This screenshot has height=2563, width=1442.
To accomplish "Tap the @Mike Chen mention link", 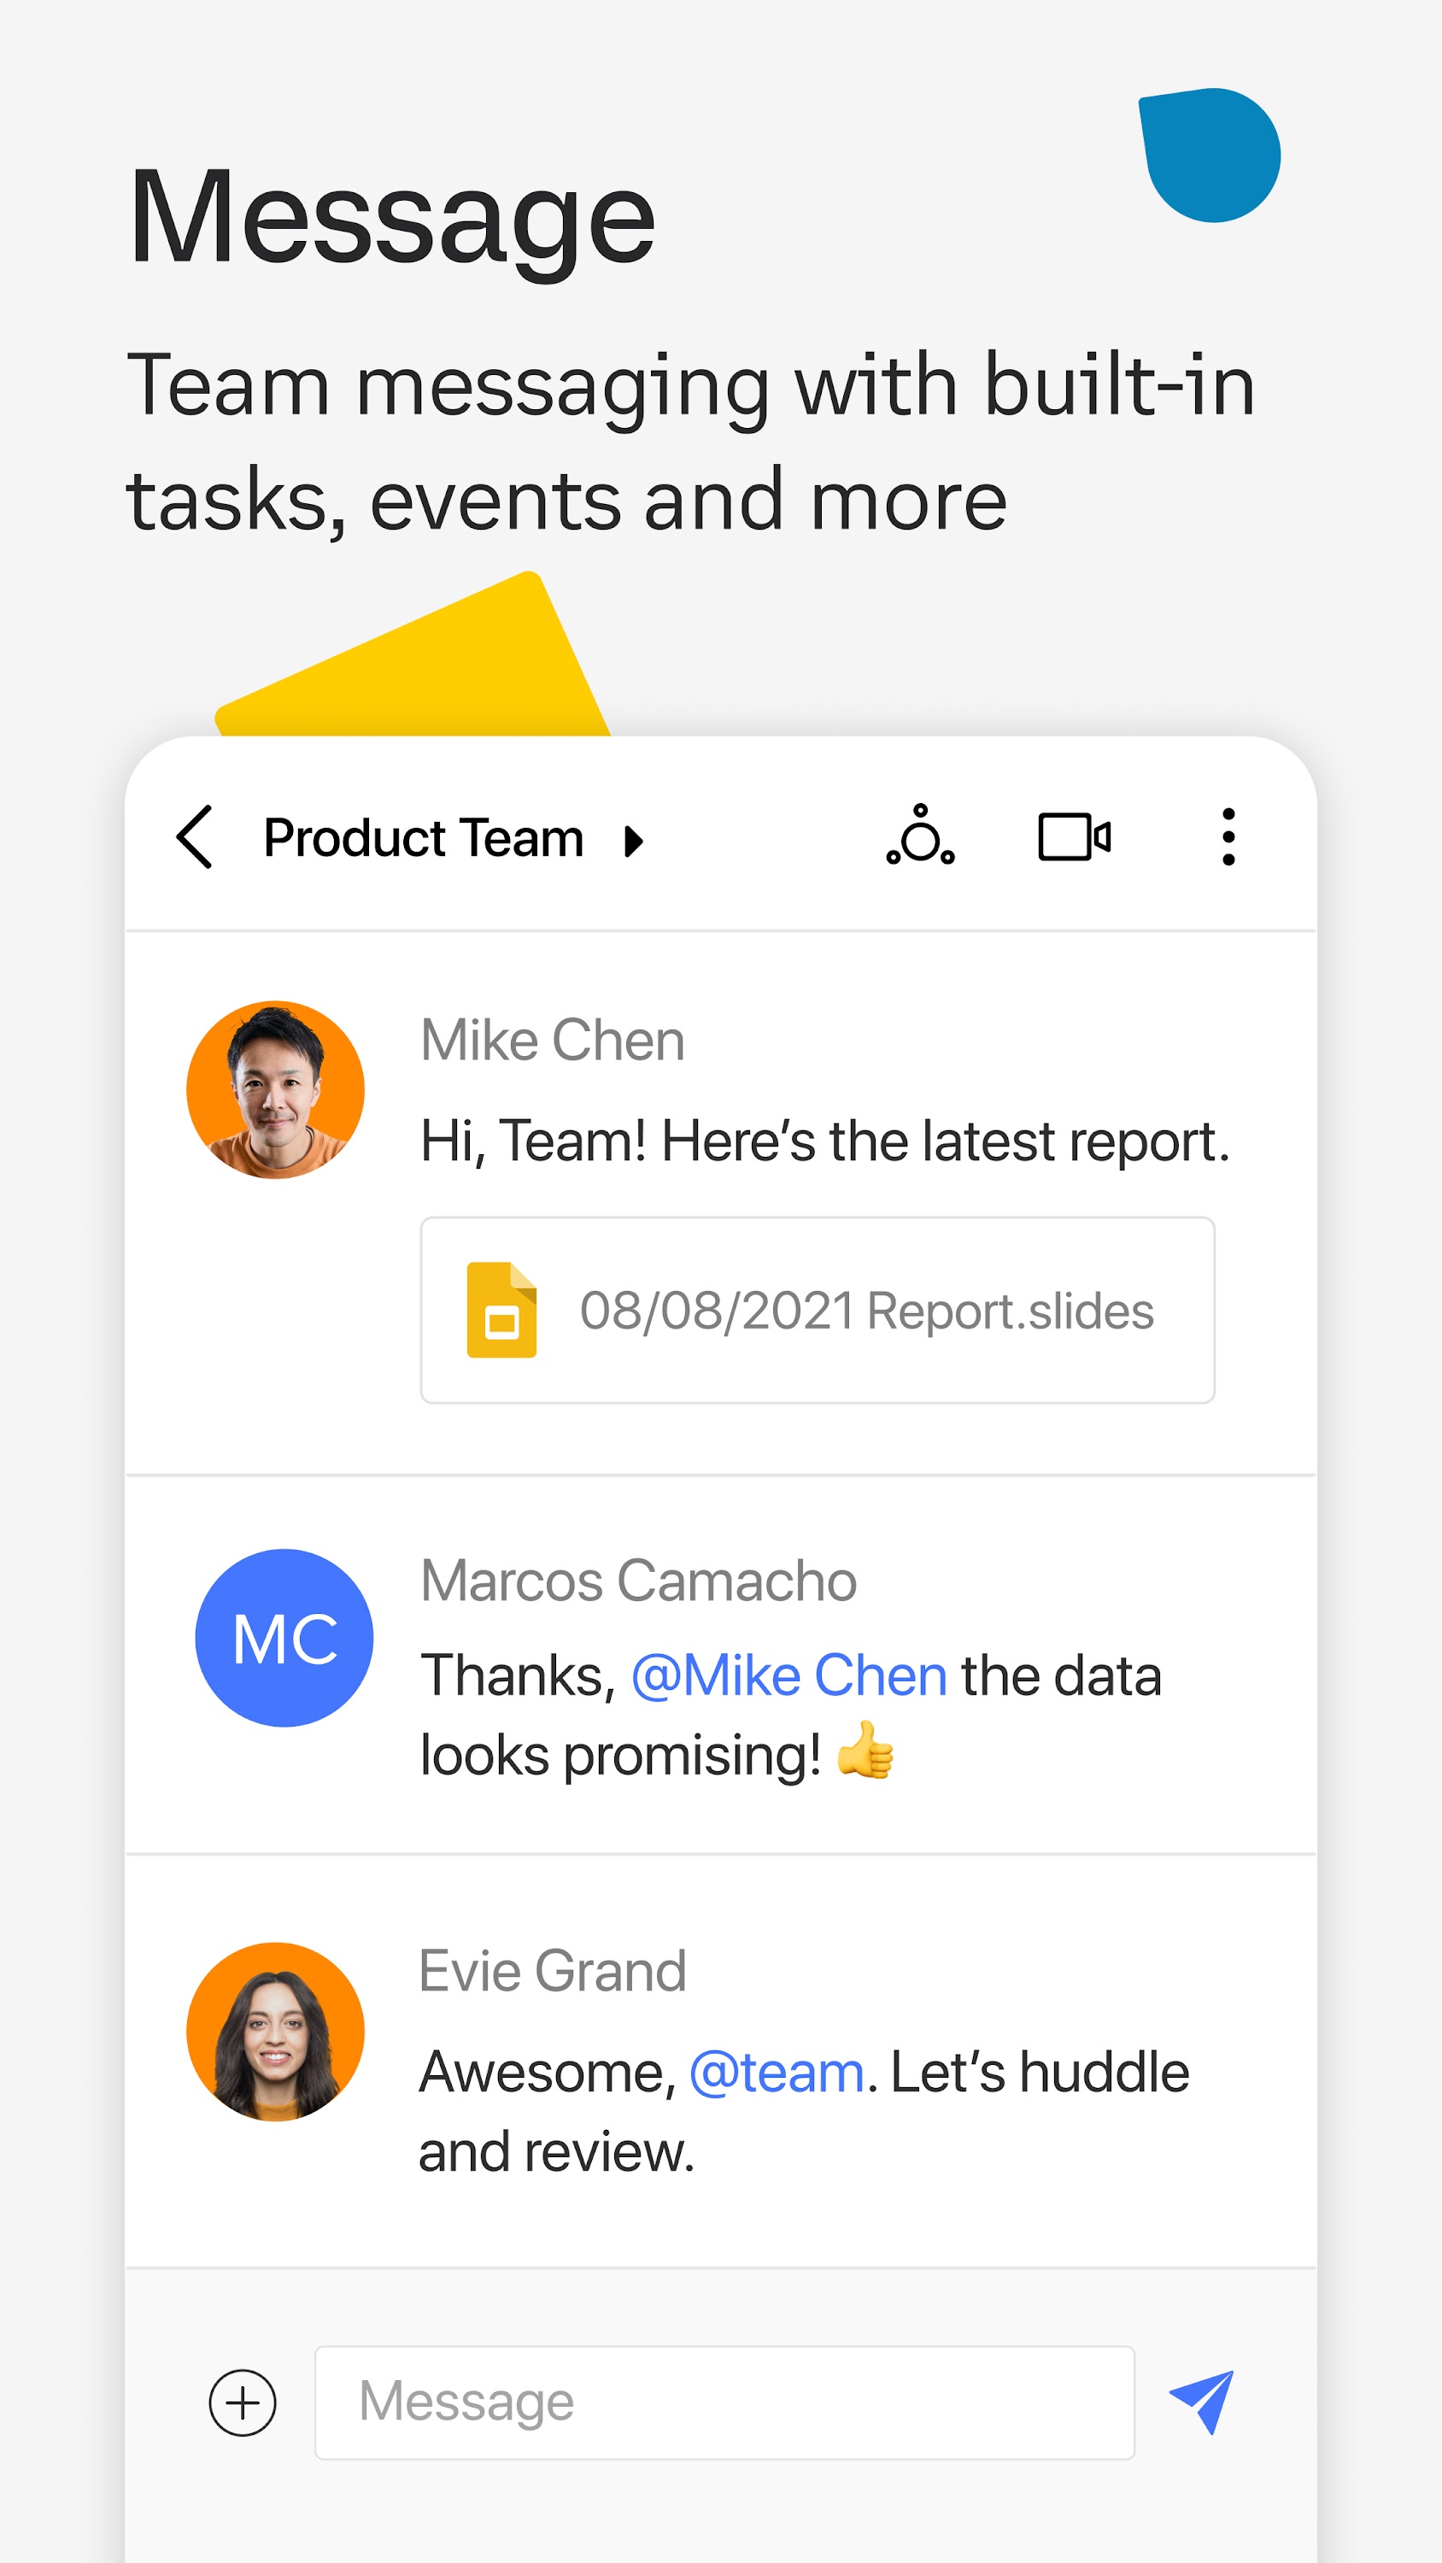I will 788,1675.
